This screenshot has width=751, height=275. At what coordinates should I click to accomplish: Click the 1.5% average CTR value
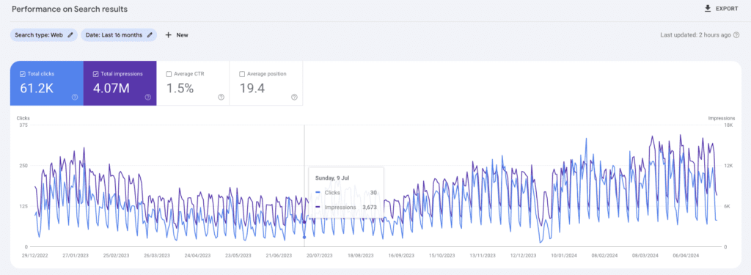(x=180, y=88)
